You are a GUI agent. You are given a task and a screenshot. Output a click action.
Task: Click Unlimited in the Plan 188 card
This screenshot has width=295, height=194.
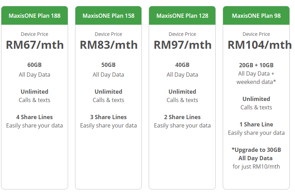tap(35, 92)
